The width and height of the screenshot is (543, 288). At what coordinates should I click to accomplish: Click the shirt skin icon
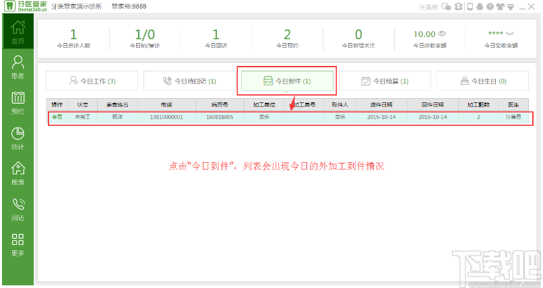(500, 7)
